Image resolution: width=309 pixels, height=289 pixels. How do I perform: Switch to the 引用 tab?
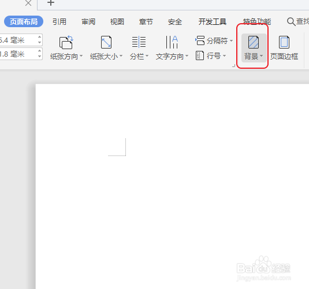pos(59,21)
